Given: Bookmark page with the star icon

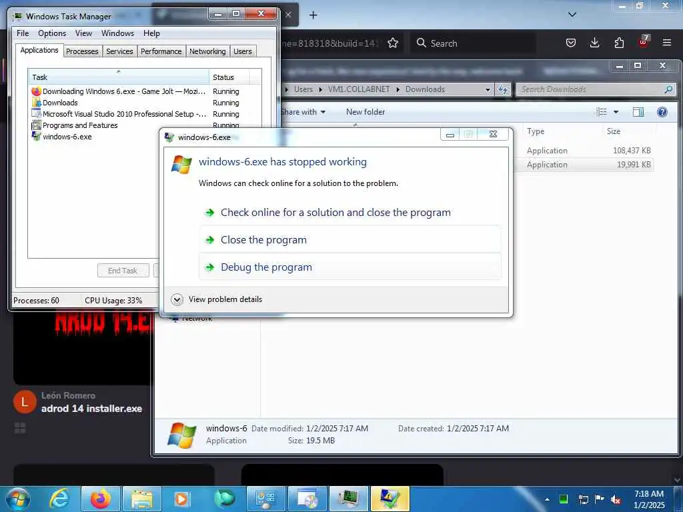Looking at the screenshot, I should coord(393,43).
